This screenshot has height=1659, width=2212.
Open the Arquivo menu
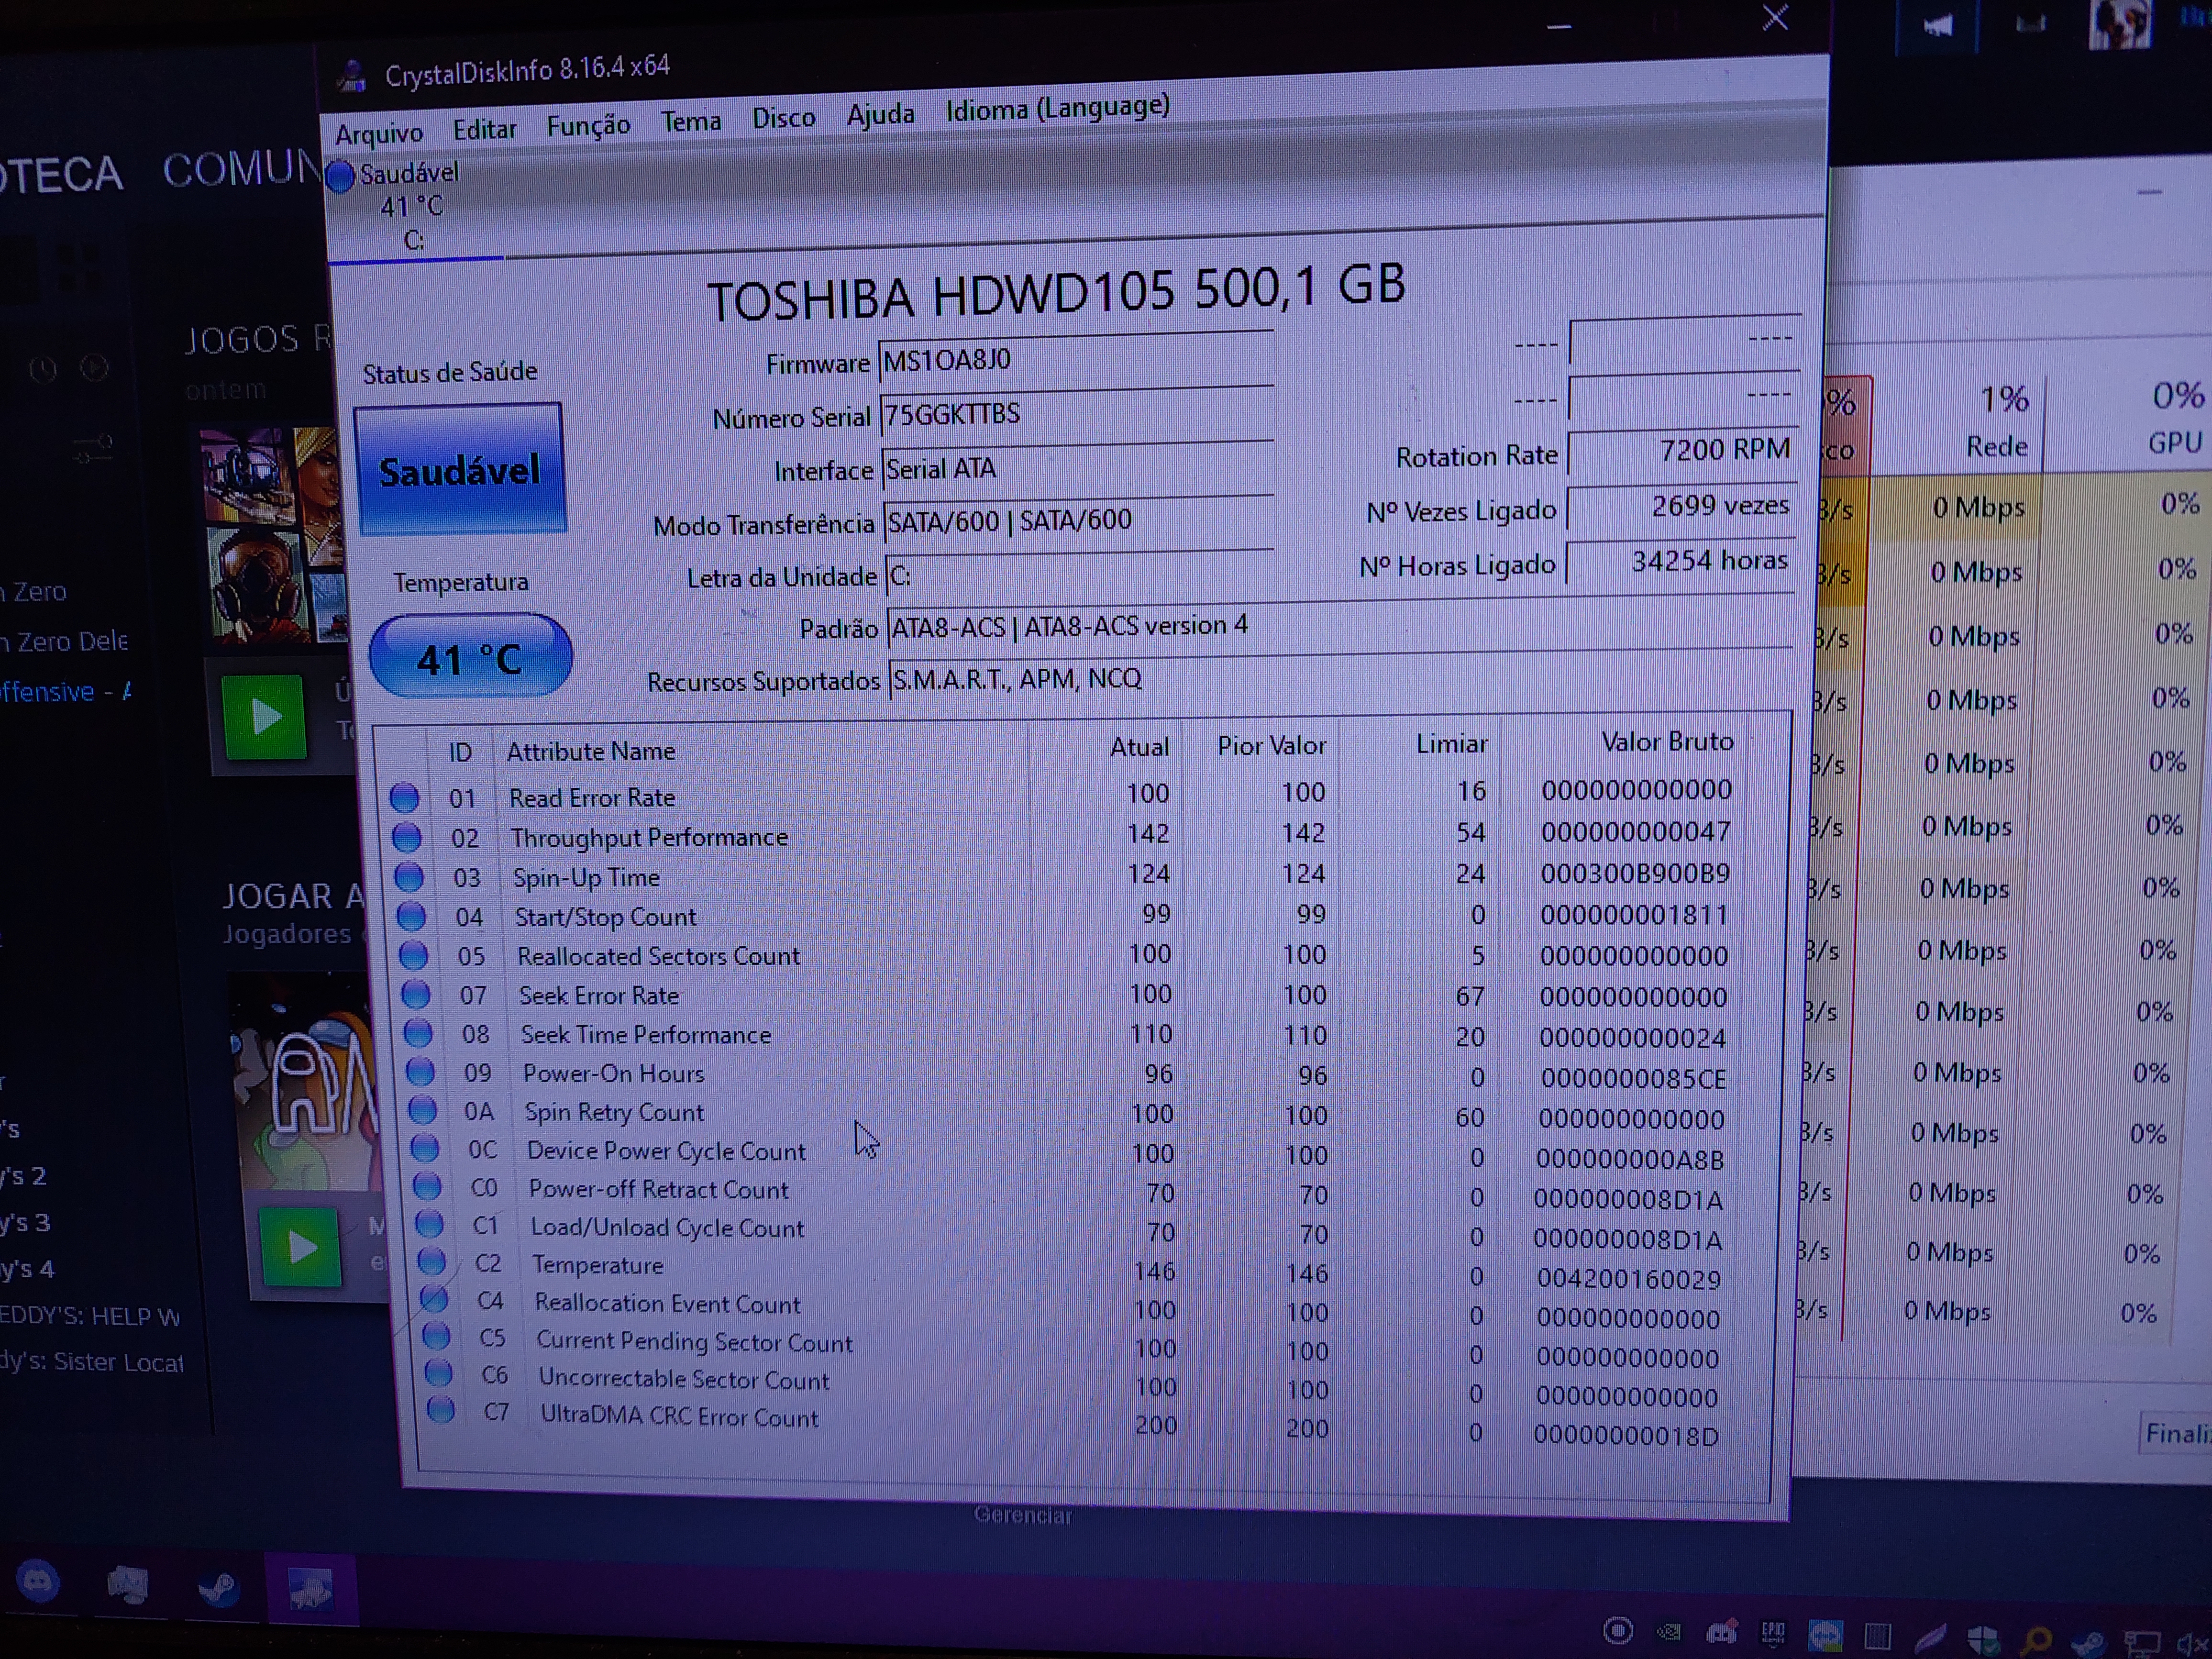click(379, 133)
